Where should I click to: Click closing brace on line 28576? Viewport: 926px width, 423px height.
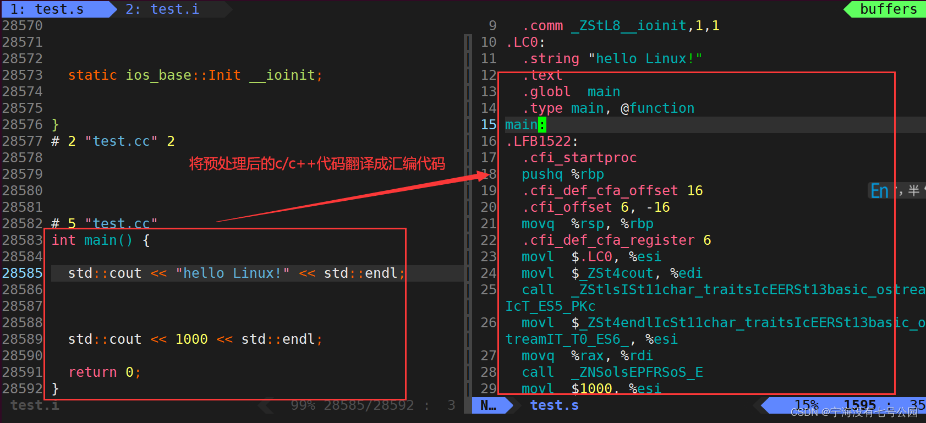pyautogui.click(x=55, y=125)
